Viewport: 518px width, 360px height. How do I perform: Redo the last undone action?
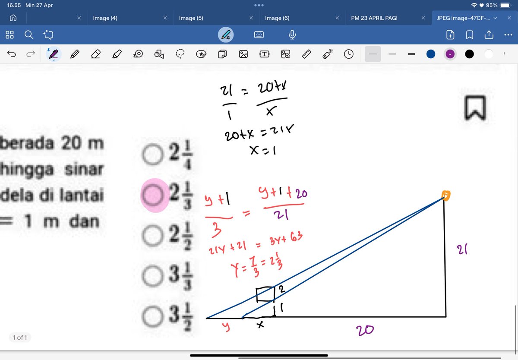[x=31, y=54]
